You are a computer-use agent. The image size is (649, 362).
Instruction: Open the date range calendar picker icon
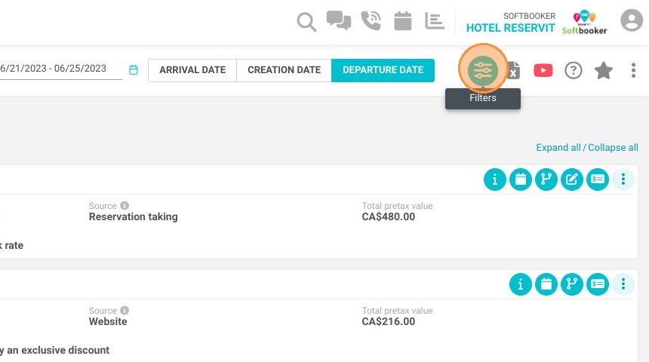point(134,69)
